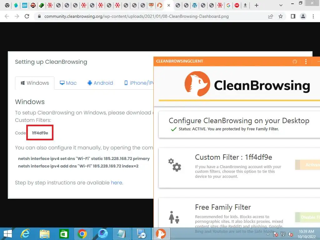Viewport: 320px width, 240px height.
Task: Show hidden system tray icons
Action: tap(268, 234)
